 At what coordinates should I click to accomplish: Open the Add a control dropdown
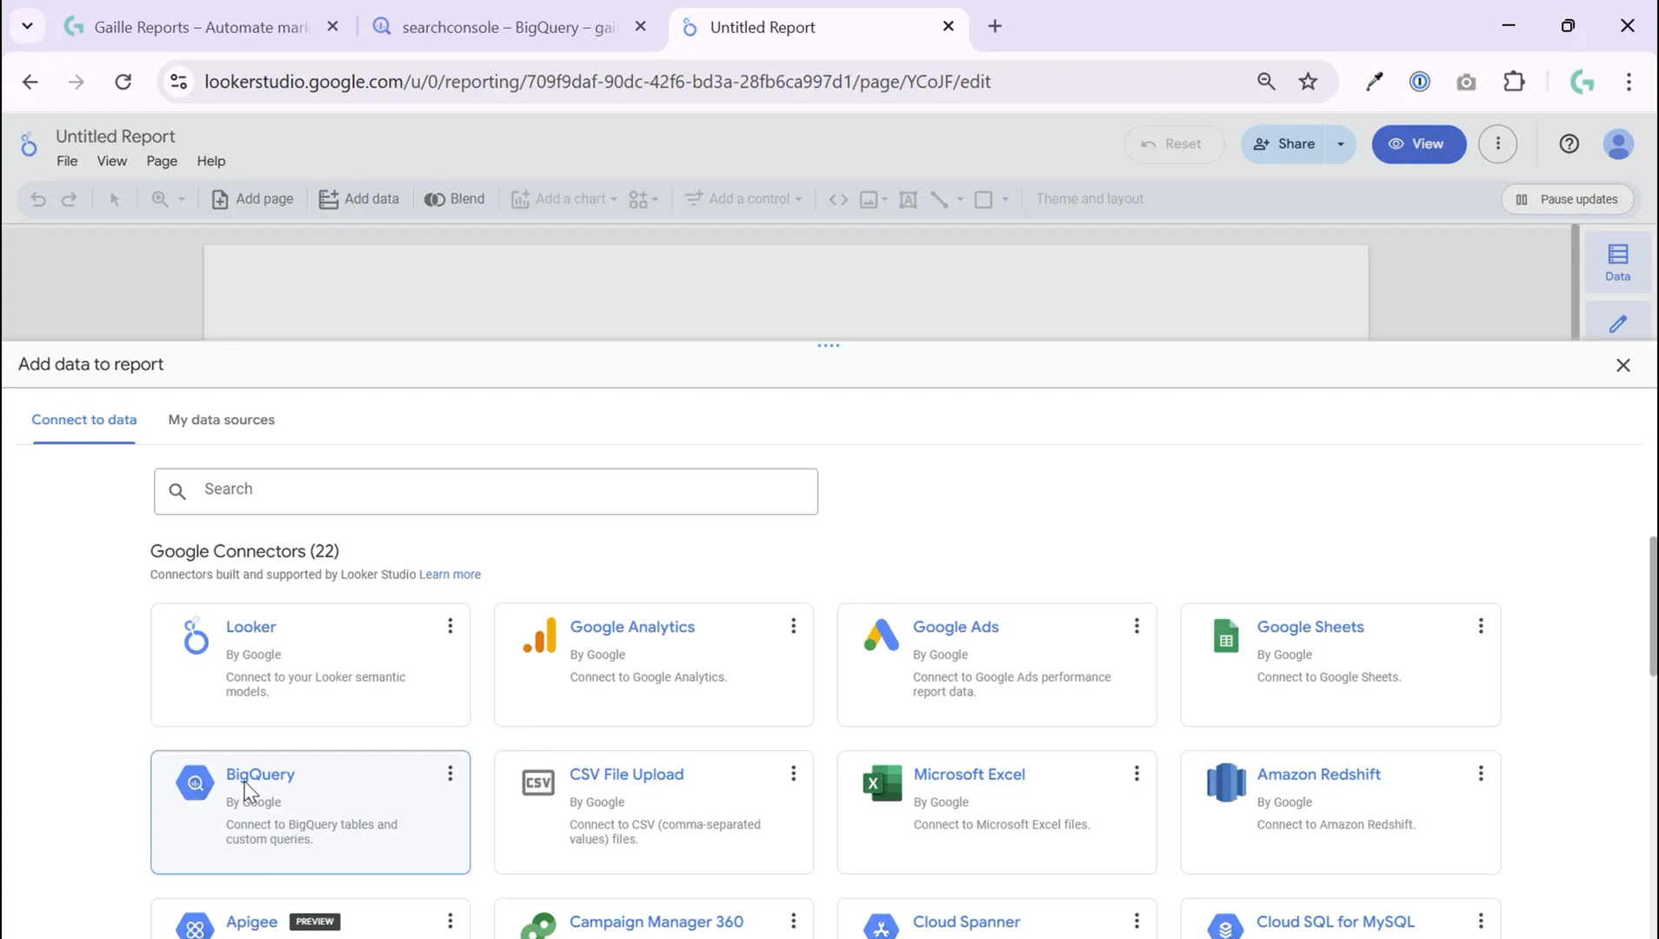743,199
